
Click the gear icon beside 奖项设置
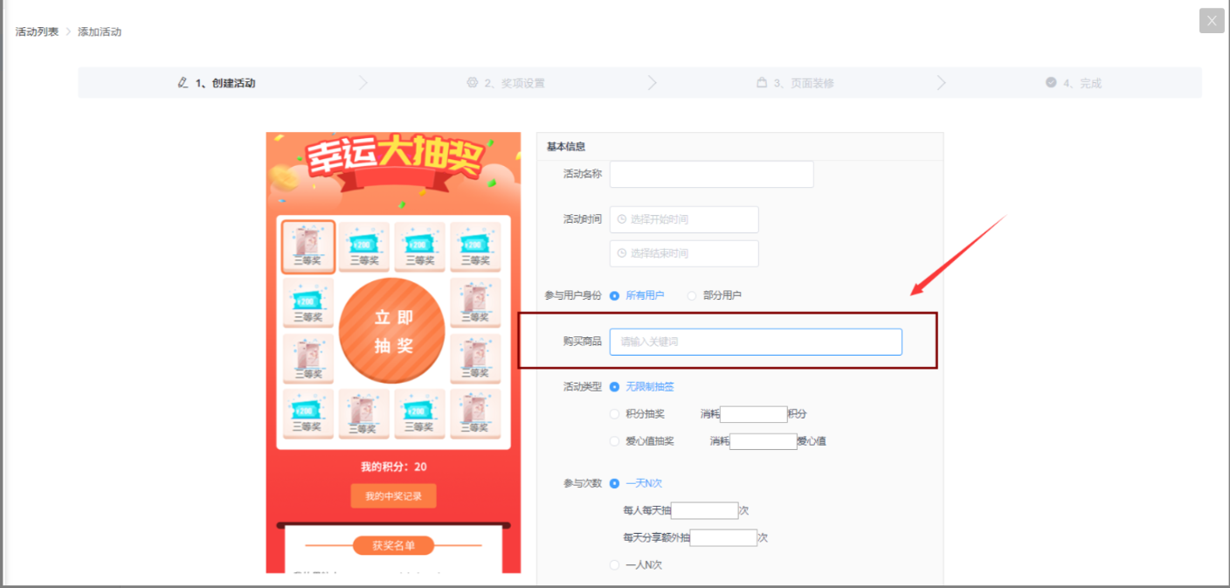click(x=473, y=83)
